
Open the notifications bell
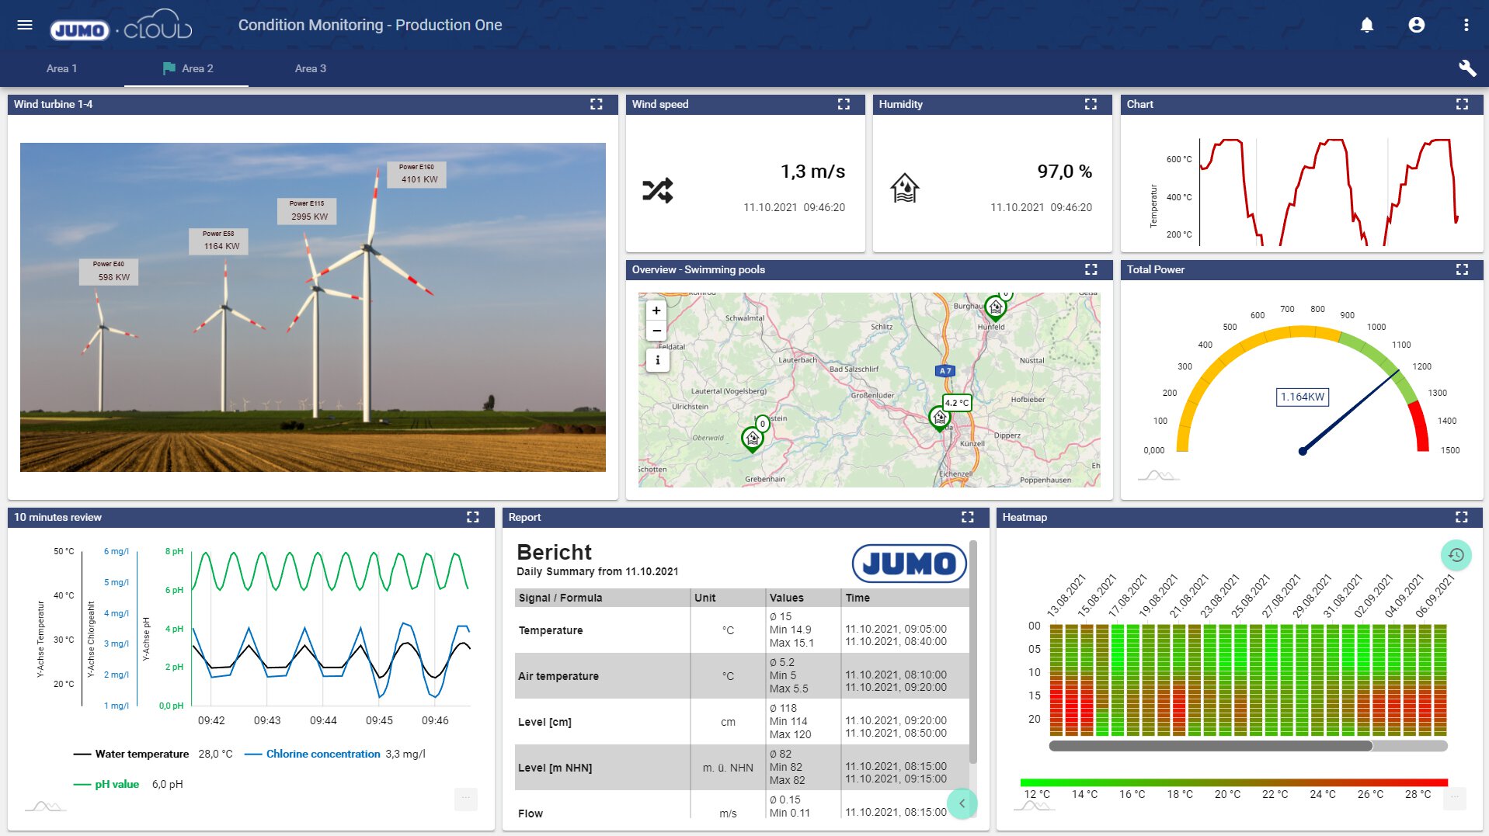click(x=1366, y=25)
